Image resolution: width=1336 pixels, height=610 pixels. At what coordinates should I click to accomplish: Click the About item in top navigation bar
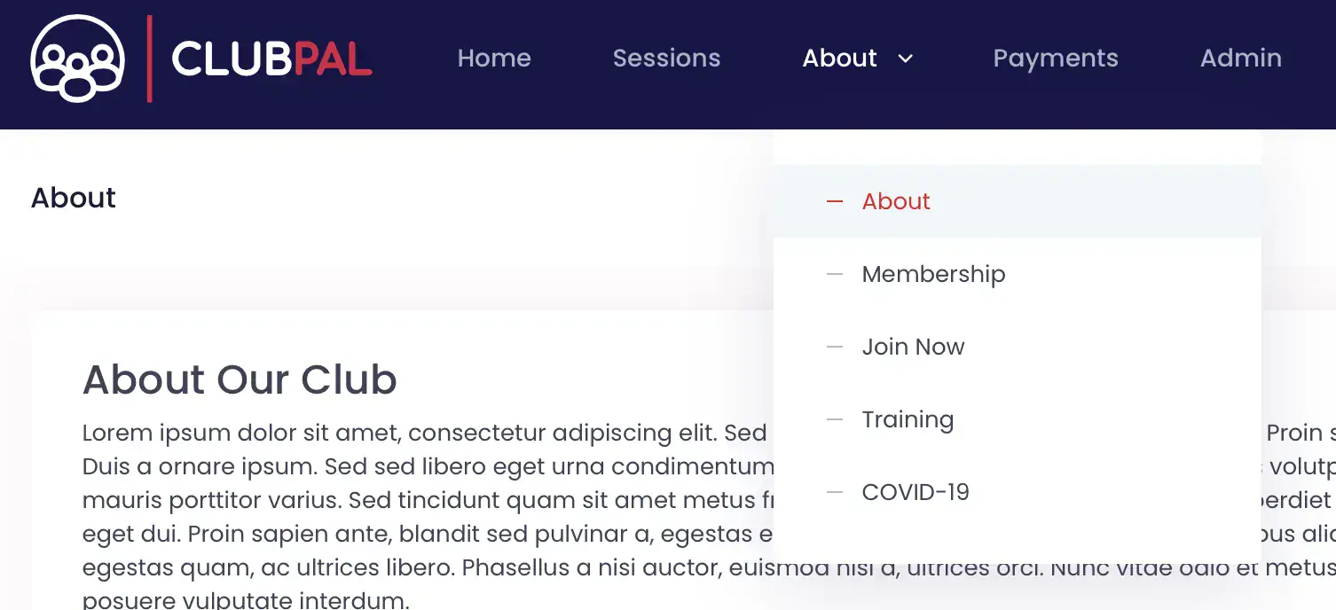point(839,59)
